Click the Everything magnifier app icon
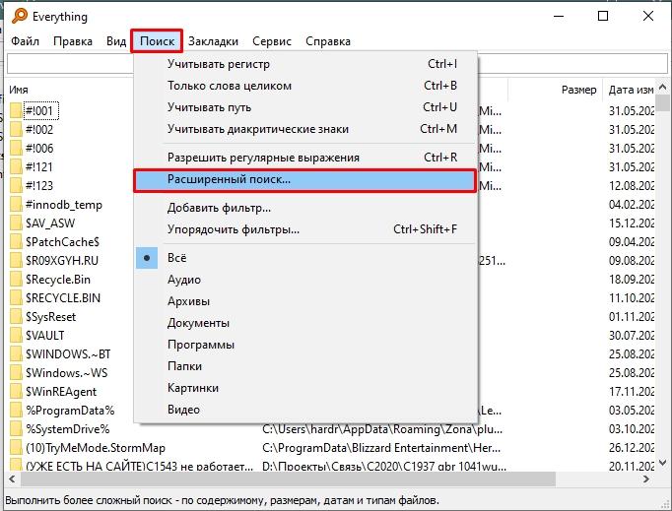 pos(20,16)
